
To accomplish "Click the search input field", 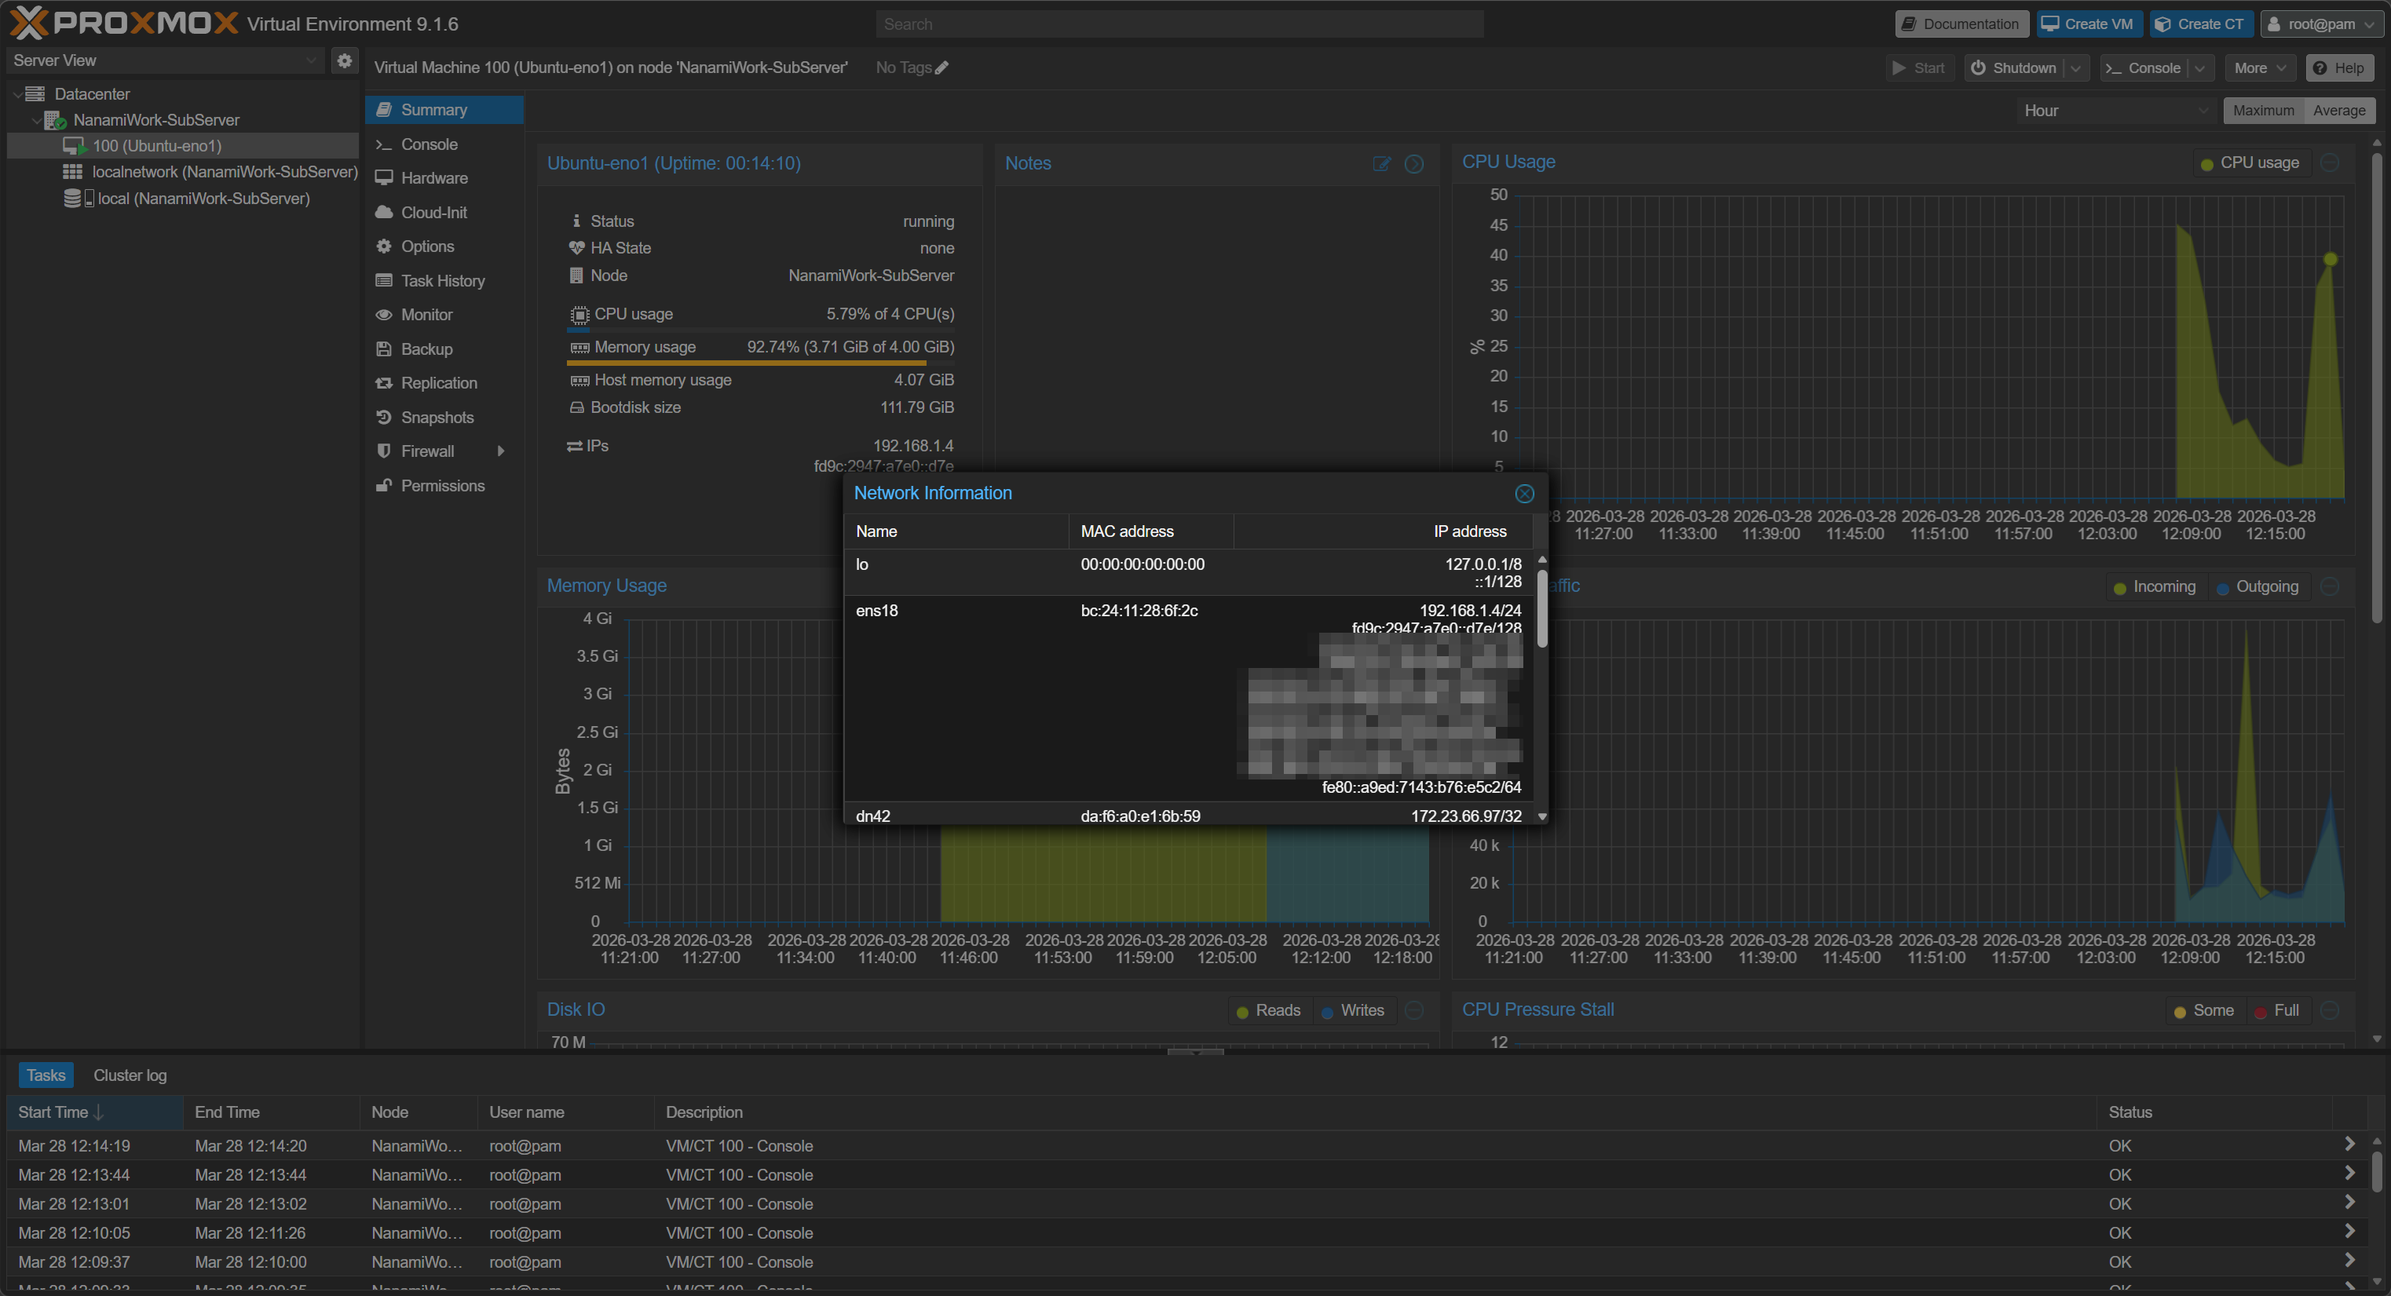I will [x=1179, y=24].
